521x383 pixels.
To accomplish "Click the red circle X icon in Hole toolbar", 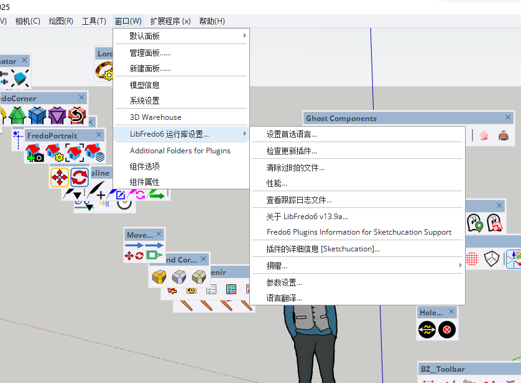I will [446, 330].
